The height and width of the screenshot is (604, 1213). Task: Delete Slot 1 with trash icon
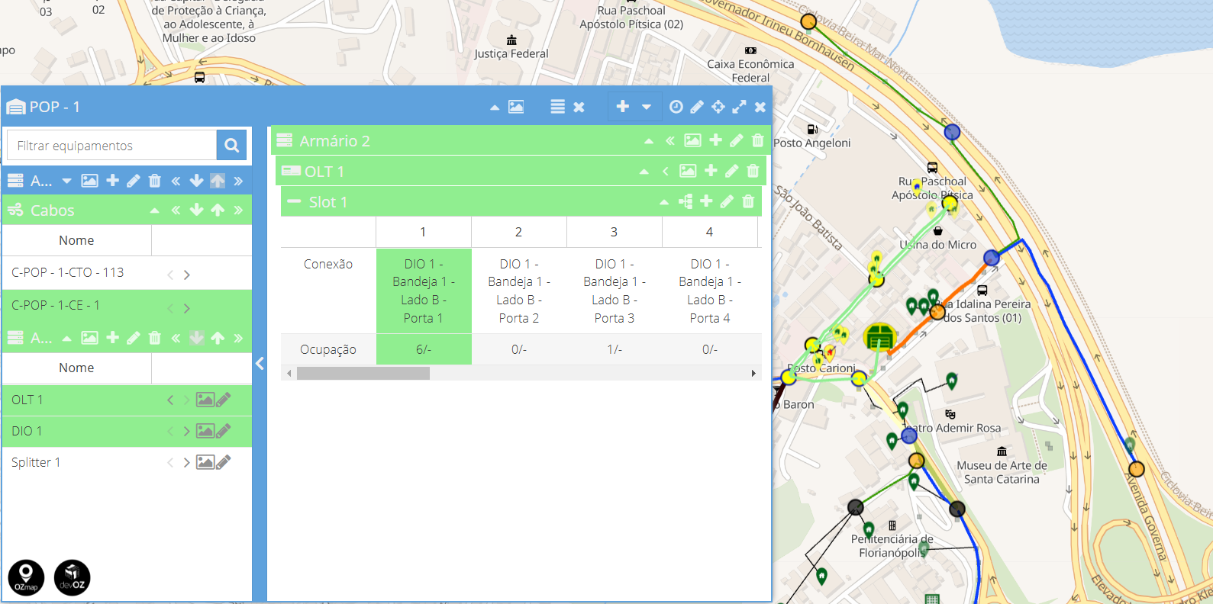[x=748, y=201]
